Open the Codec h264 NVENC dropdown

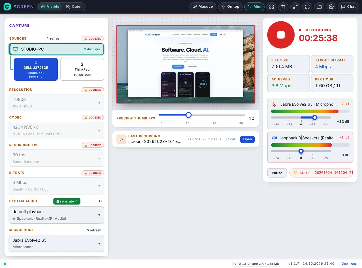tap(56, 131)
